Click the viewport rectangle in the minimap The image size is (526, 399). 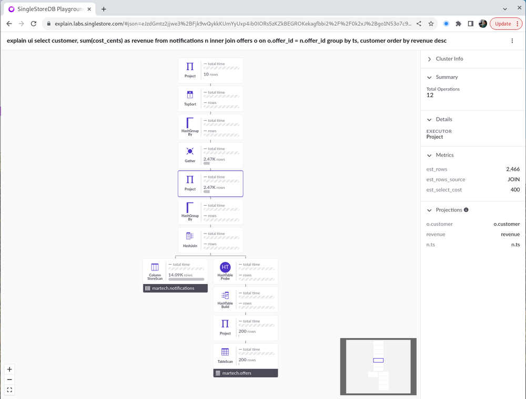(x=379, y=360)
